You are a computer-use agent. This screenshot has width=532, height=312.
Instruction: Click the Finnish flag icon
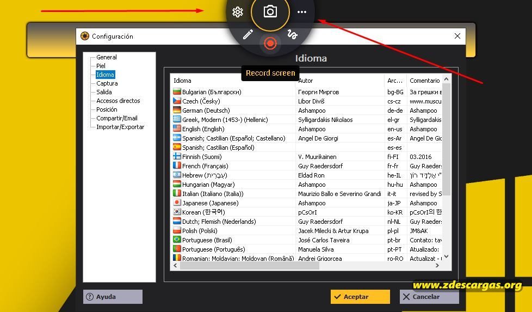(x=177, y=156)
